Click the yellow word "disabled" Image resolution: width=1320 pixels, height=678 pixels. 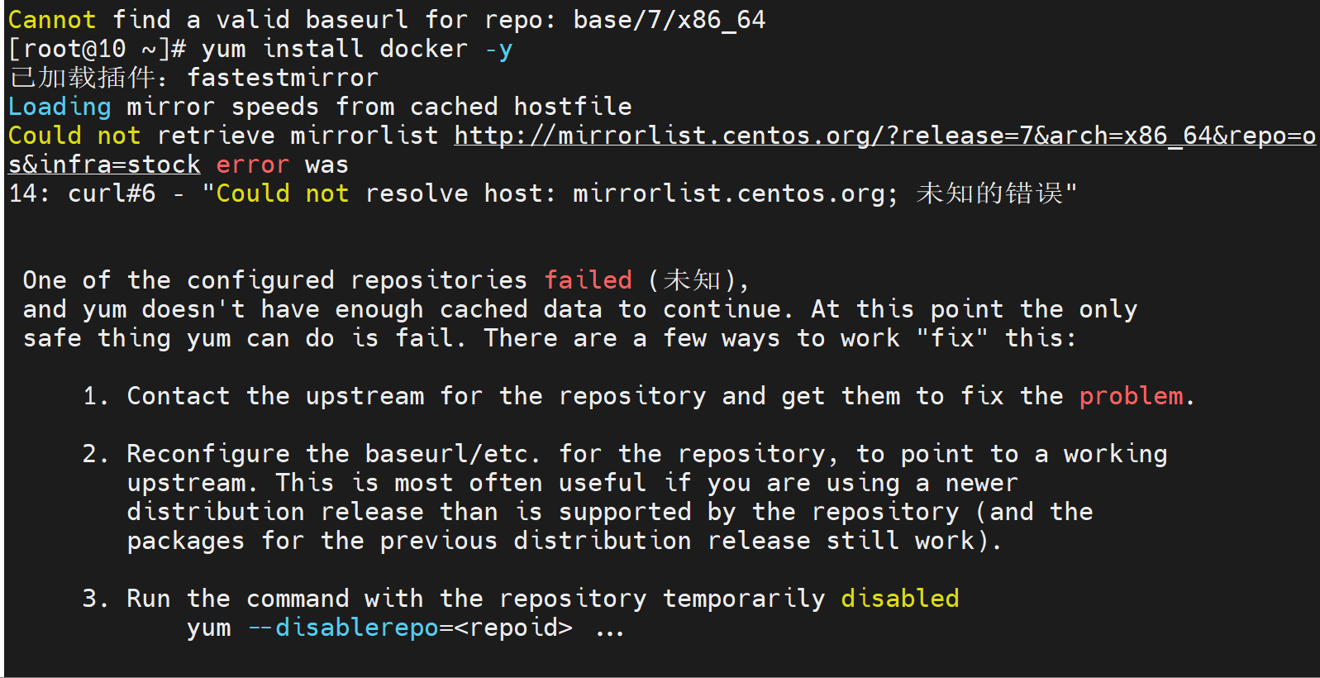899,599
